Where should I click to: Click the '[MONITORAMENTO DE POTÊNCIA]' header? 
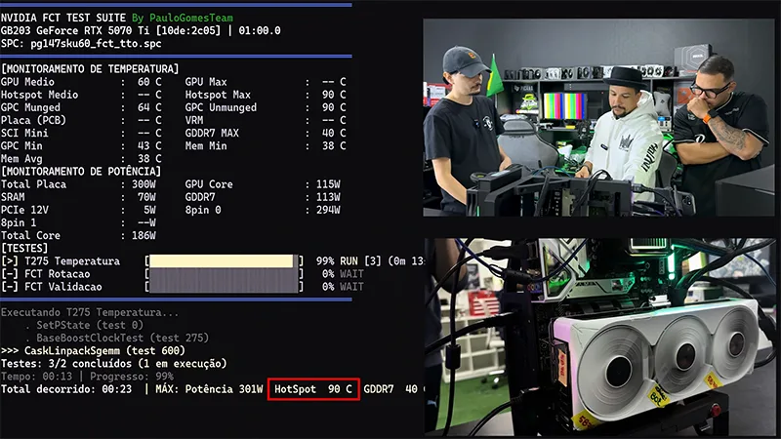81,172
